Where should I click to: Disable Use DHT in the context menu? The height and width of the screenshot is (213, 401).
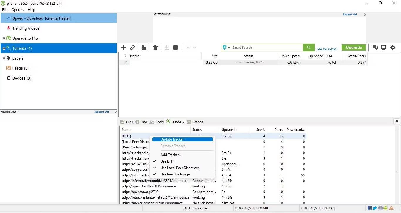coord(167,161)
